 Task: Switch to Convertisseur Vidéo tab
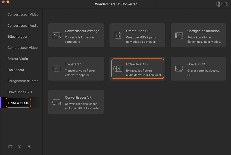23,14
